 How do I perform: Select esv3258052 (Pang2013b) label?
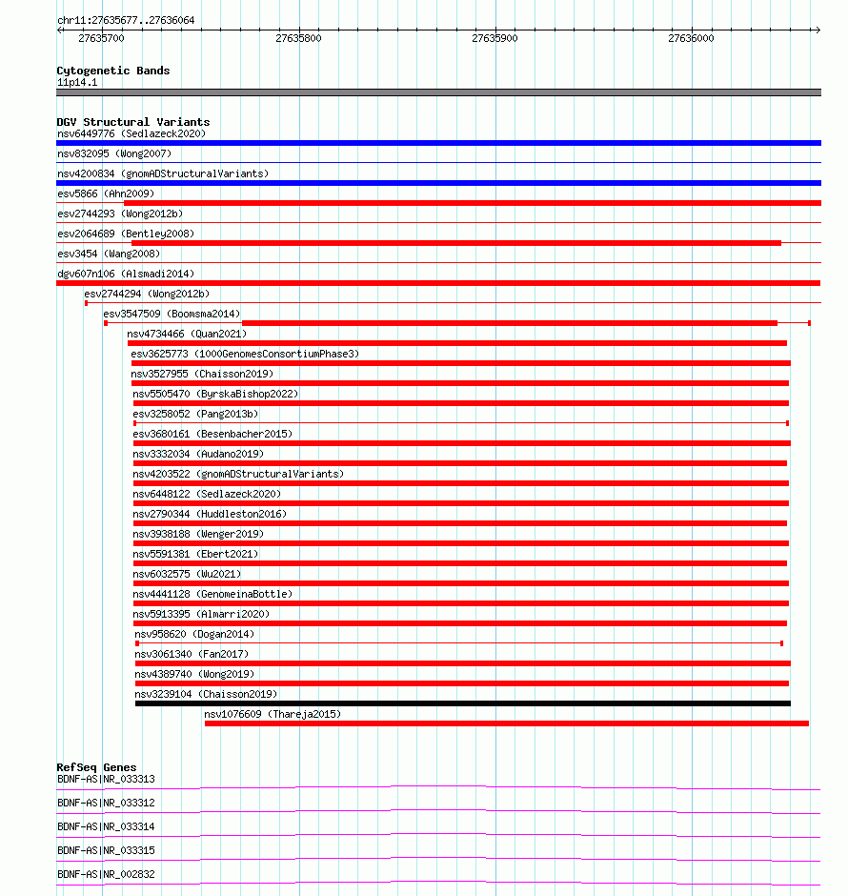[x=195, y=414]
